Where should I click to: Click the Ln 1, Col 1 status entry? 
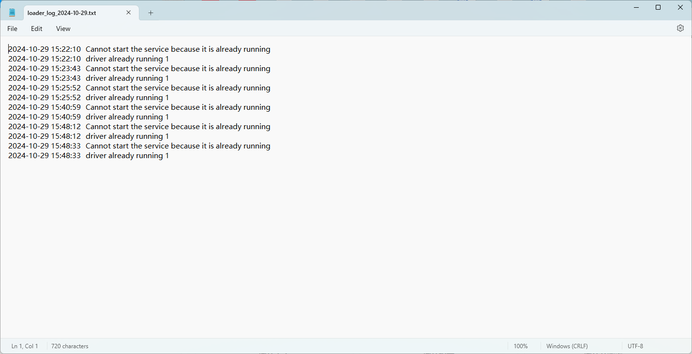[x=25, y=346]
